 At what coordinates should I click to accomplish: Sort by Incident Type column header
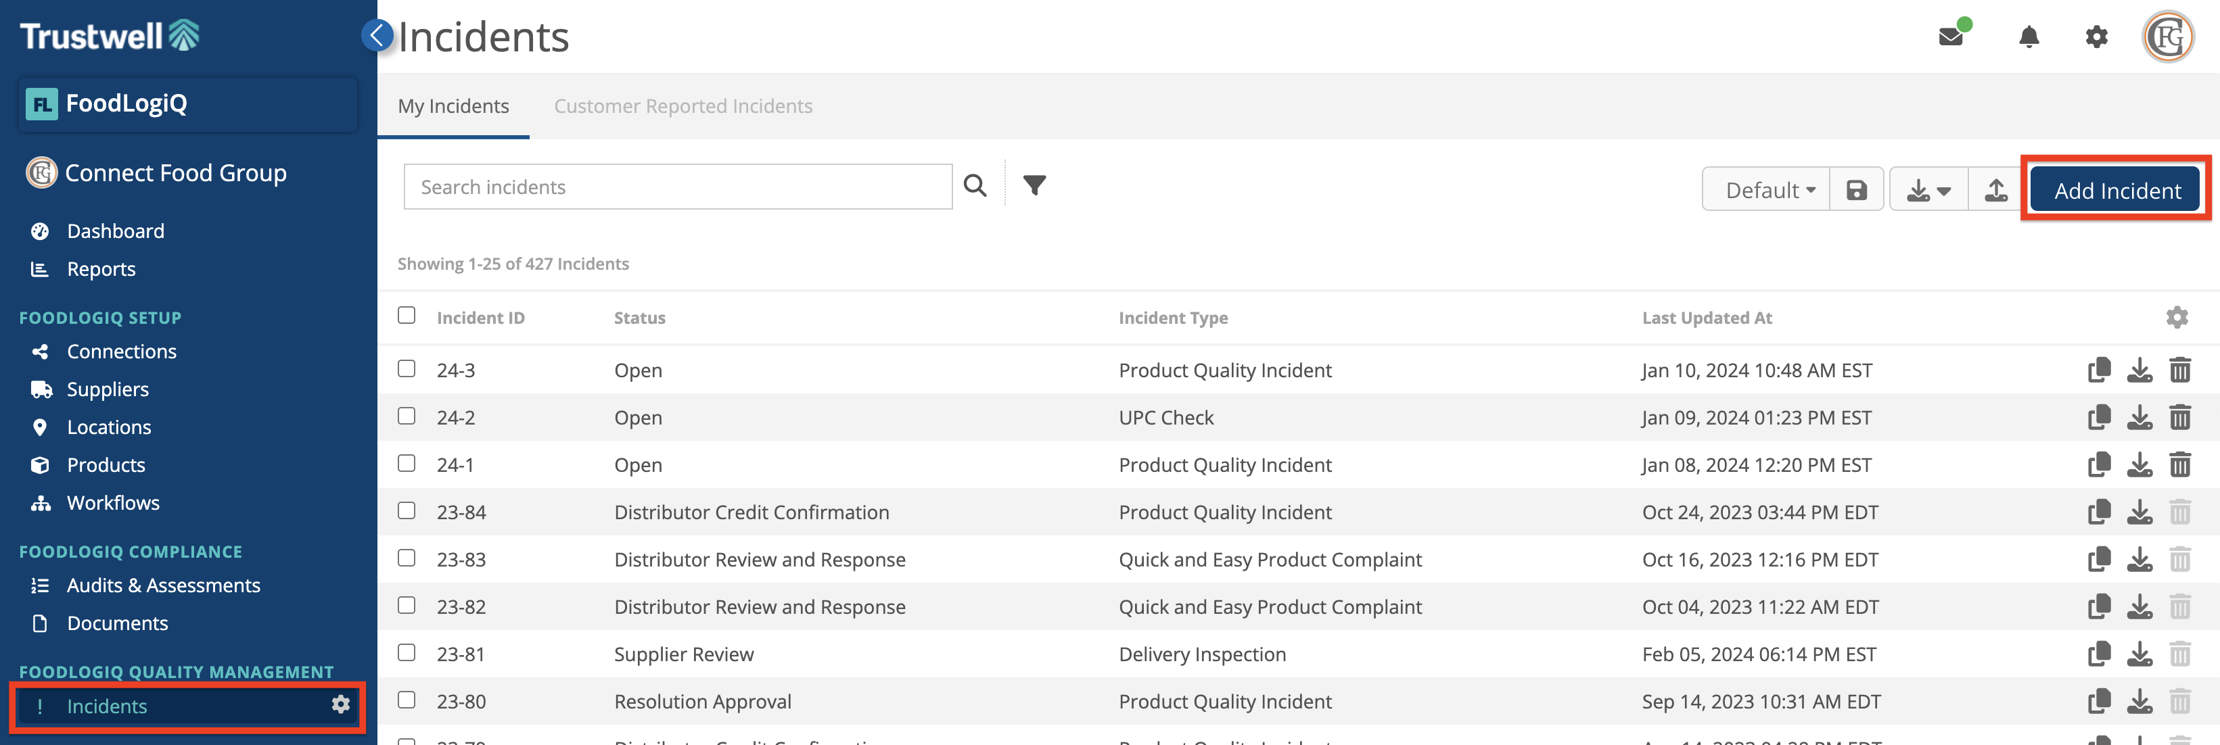pyautogui.click(x=1173, y=317)
